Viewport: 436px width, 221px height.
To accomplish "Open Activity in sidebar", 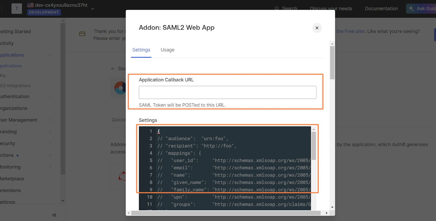I will click(7, 43).
